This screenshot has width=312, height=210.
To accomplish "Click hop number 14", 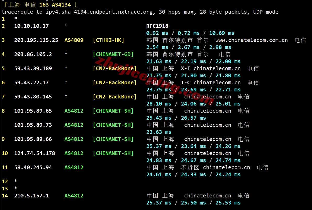I will click(5, 196).
